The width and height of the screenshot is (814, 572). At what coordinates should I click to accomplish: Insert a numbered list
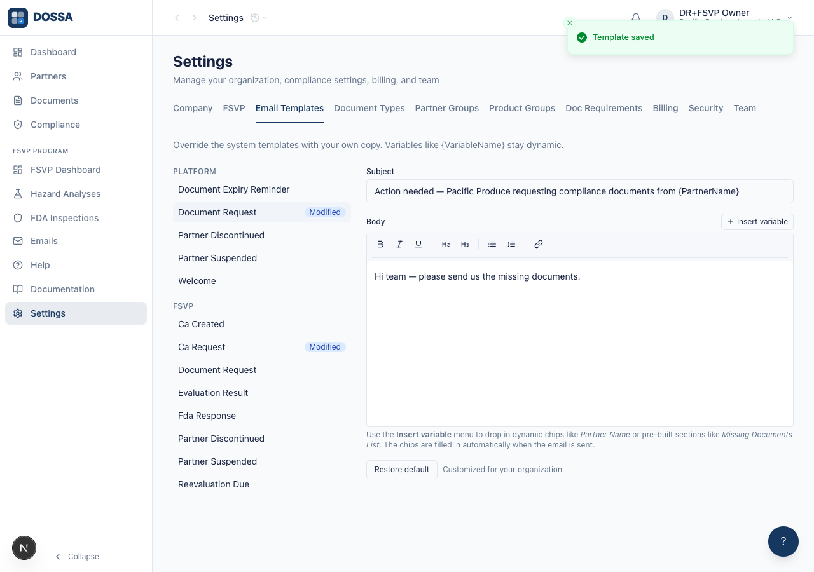tap(511, 244)
